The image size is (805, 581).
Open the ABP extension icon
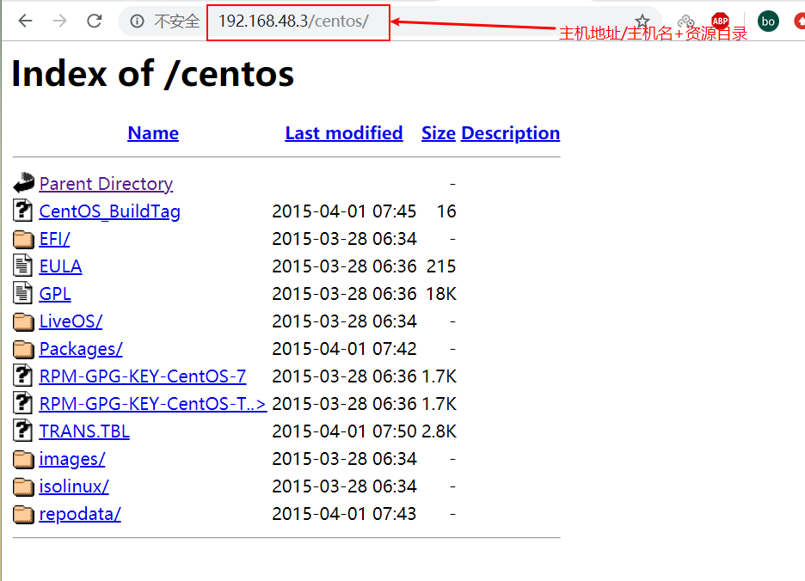coord(720,21)
